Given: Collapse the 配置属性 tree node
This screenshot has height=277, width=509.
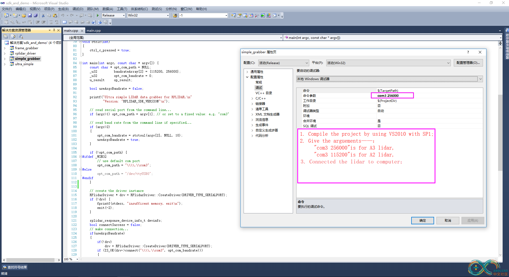Looking at the screenshot, I should click(247, 77).
